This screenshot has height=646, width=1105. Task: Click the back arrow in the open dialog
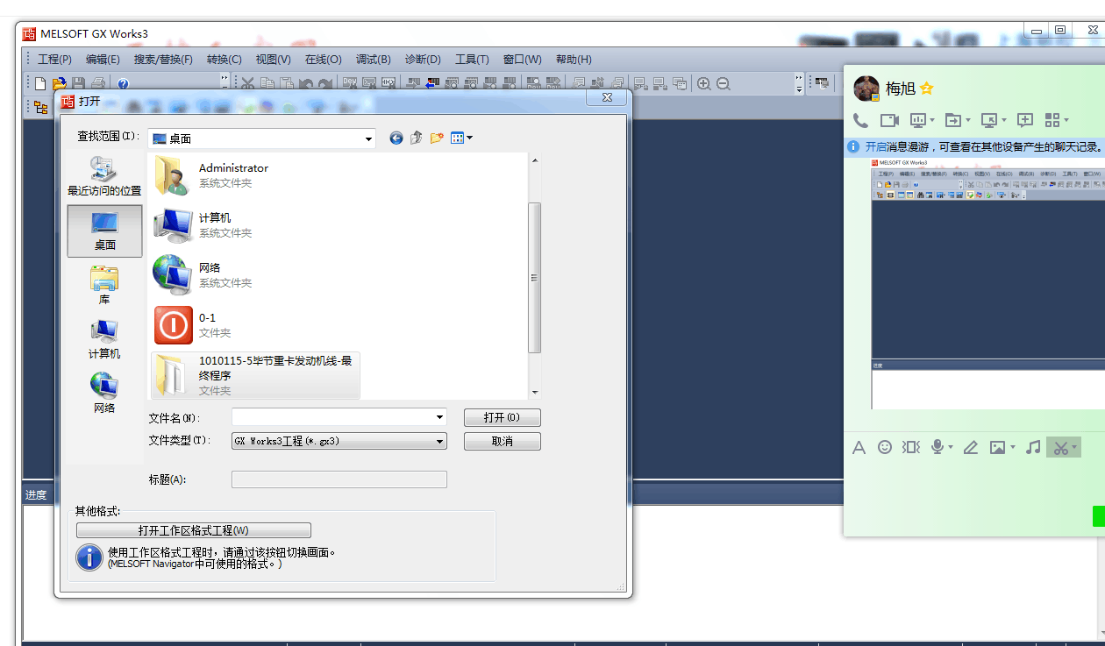[x=396, y=138]
